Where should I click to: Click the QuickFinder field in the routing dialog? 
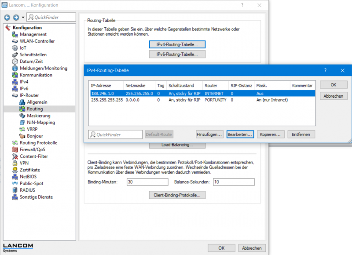[x=115, y=134]
